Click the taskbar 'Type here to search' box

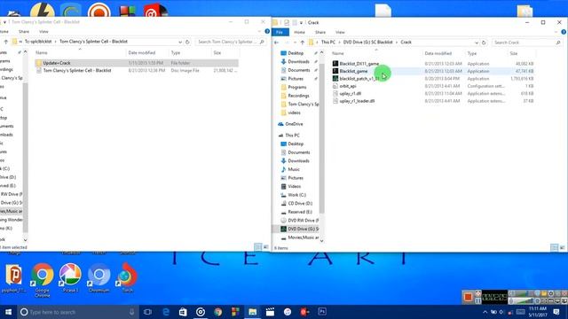click(x=78, y=312)
